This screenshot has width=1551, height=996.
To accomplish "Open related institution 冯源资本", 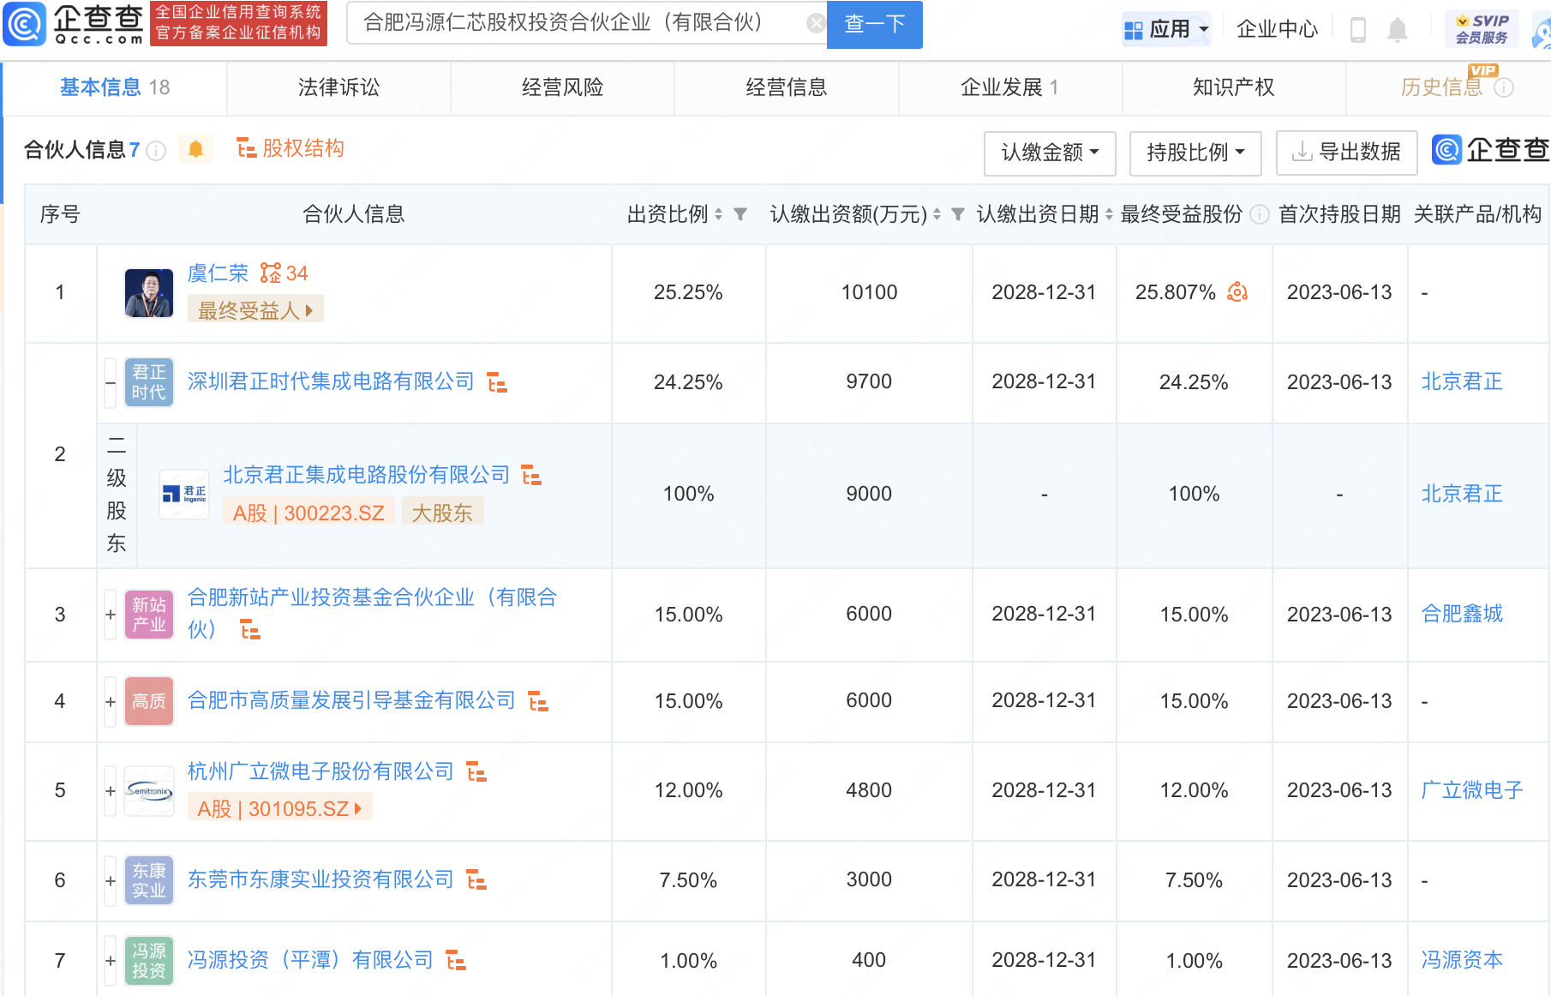I will click(x=1462, y=960).
